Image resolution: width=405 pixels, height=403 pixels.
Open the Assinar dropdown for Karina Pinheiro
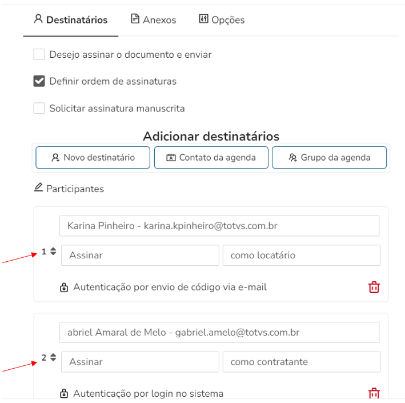[x=140, y=256]
